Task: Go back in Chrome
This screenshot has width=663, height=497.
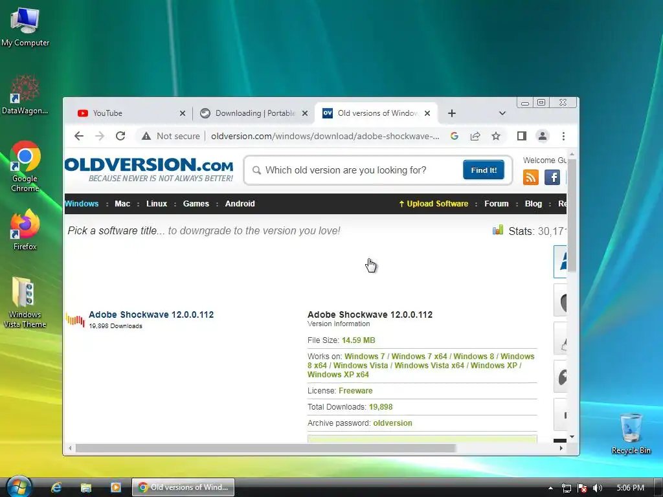Action: point(78,136)
